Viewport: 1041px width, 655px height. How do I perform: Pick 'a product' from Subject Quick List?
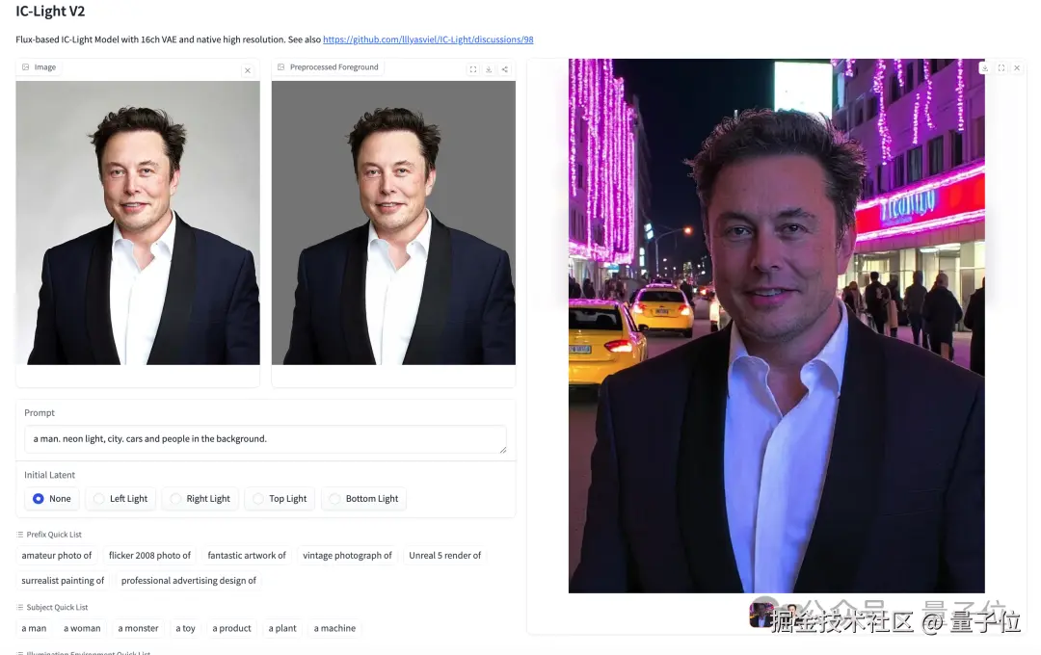tap(231, 628)
